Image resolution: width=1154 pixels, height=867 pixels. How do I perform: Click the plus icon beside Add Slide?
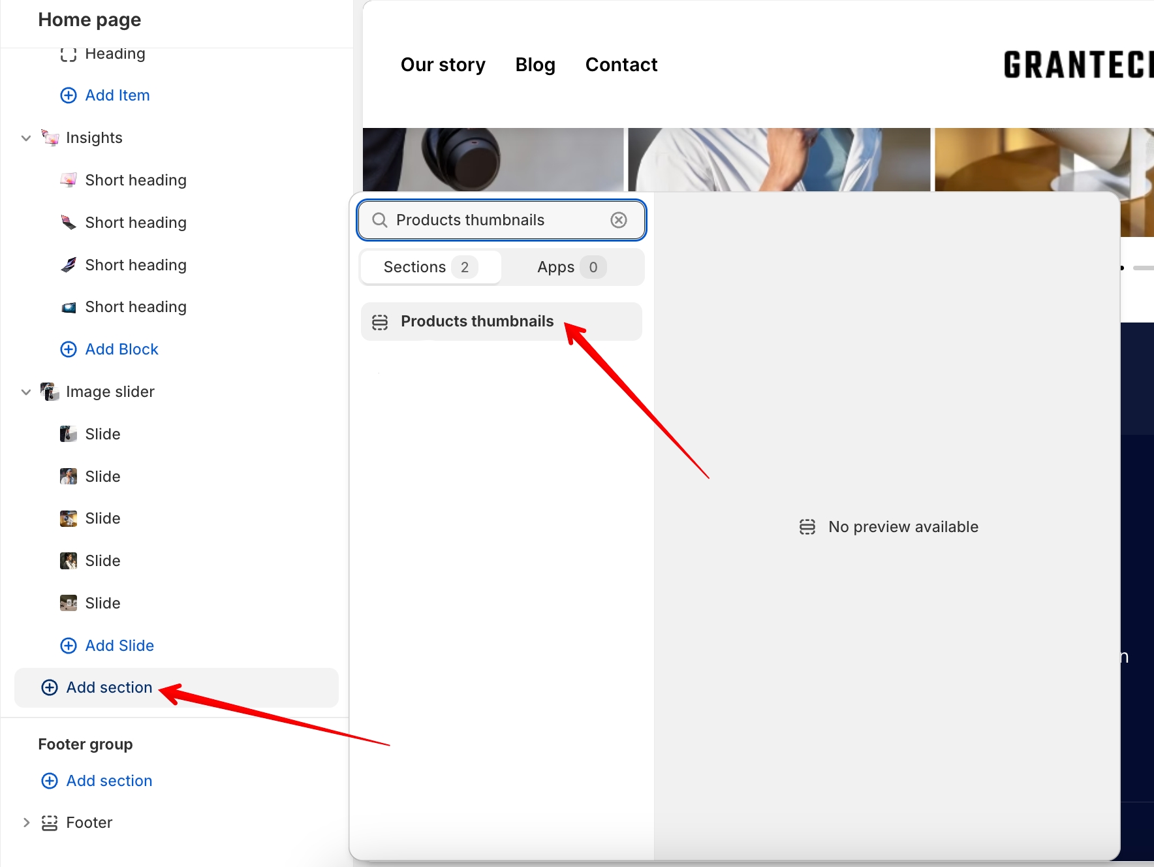[x=69, y=646]
